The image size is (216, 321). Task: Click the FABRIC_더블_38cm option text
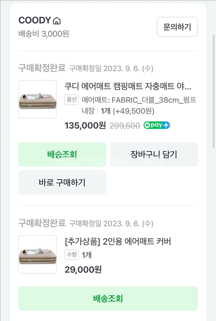pos(139,100)
